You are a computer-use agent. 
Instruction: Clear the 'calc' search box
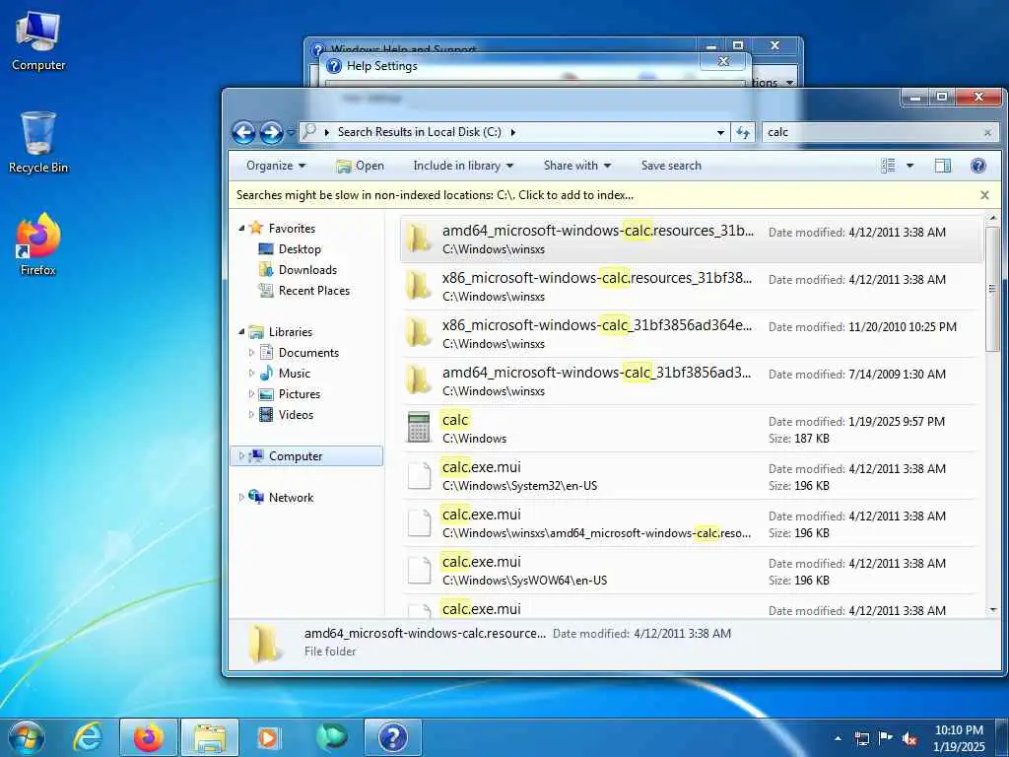(987, 133)
